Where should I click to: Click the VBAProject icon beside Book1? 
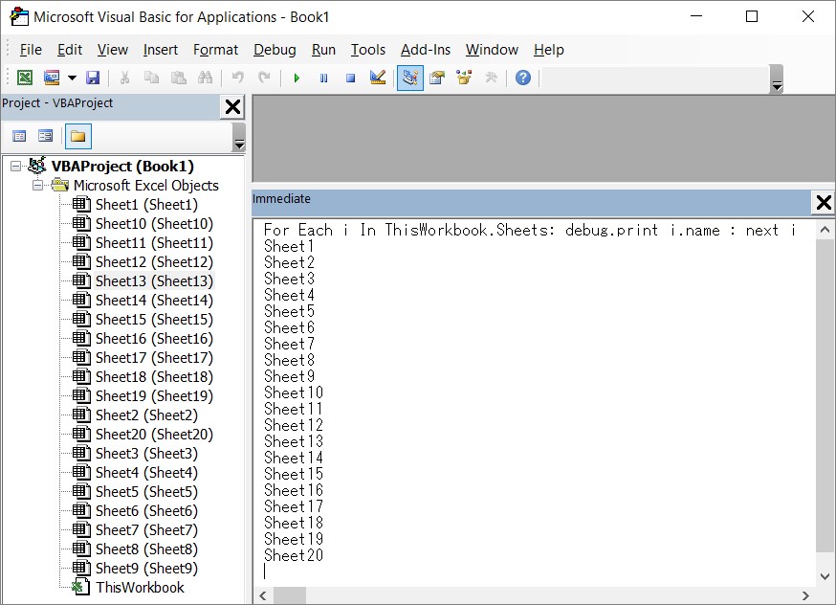[36, 166]
